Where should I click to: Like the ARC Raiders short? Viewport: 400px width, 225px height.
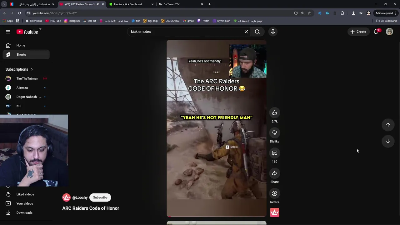(x=274, y=113)
